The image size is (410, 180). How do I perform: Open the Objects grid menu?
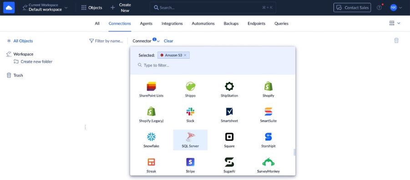coord(91,8)
